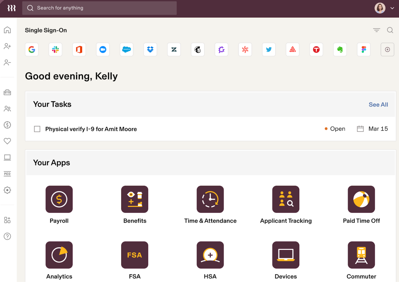Image resolution: width=399 pixels, height=282 pixels.
Task: Select the Dropbox app icon
Action: pos(150,49)
